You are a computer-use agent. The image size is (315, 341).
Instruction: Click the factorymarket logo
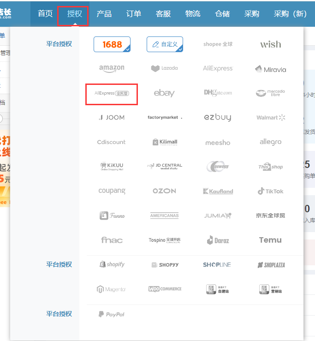point(165,118)
